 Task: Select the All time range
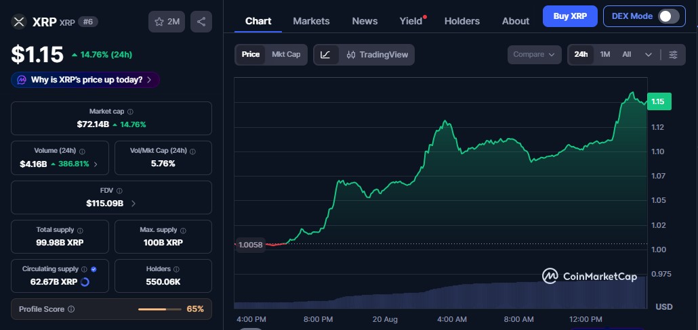(x=627, y=55)
